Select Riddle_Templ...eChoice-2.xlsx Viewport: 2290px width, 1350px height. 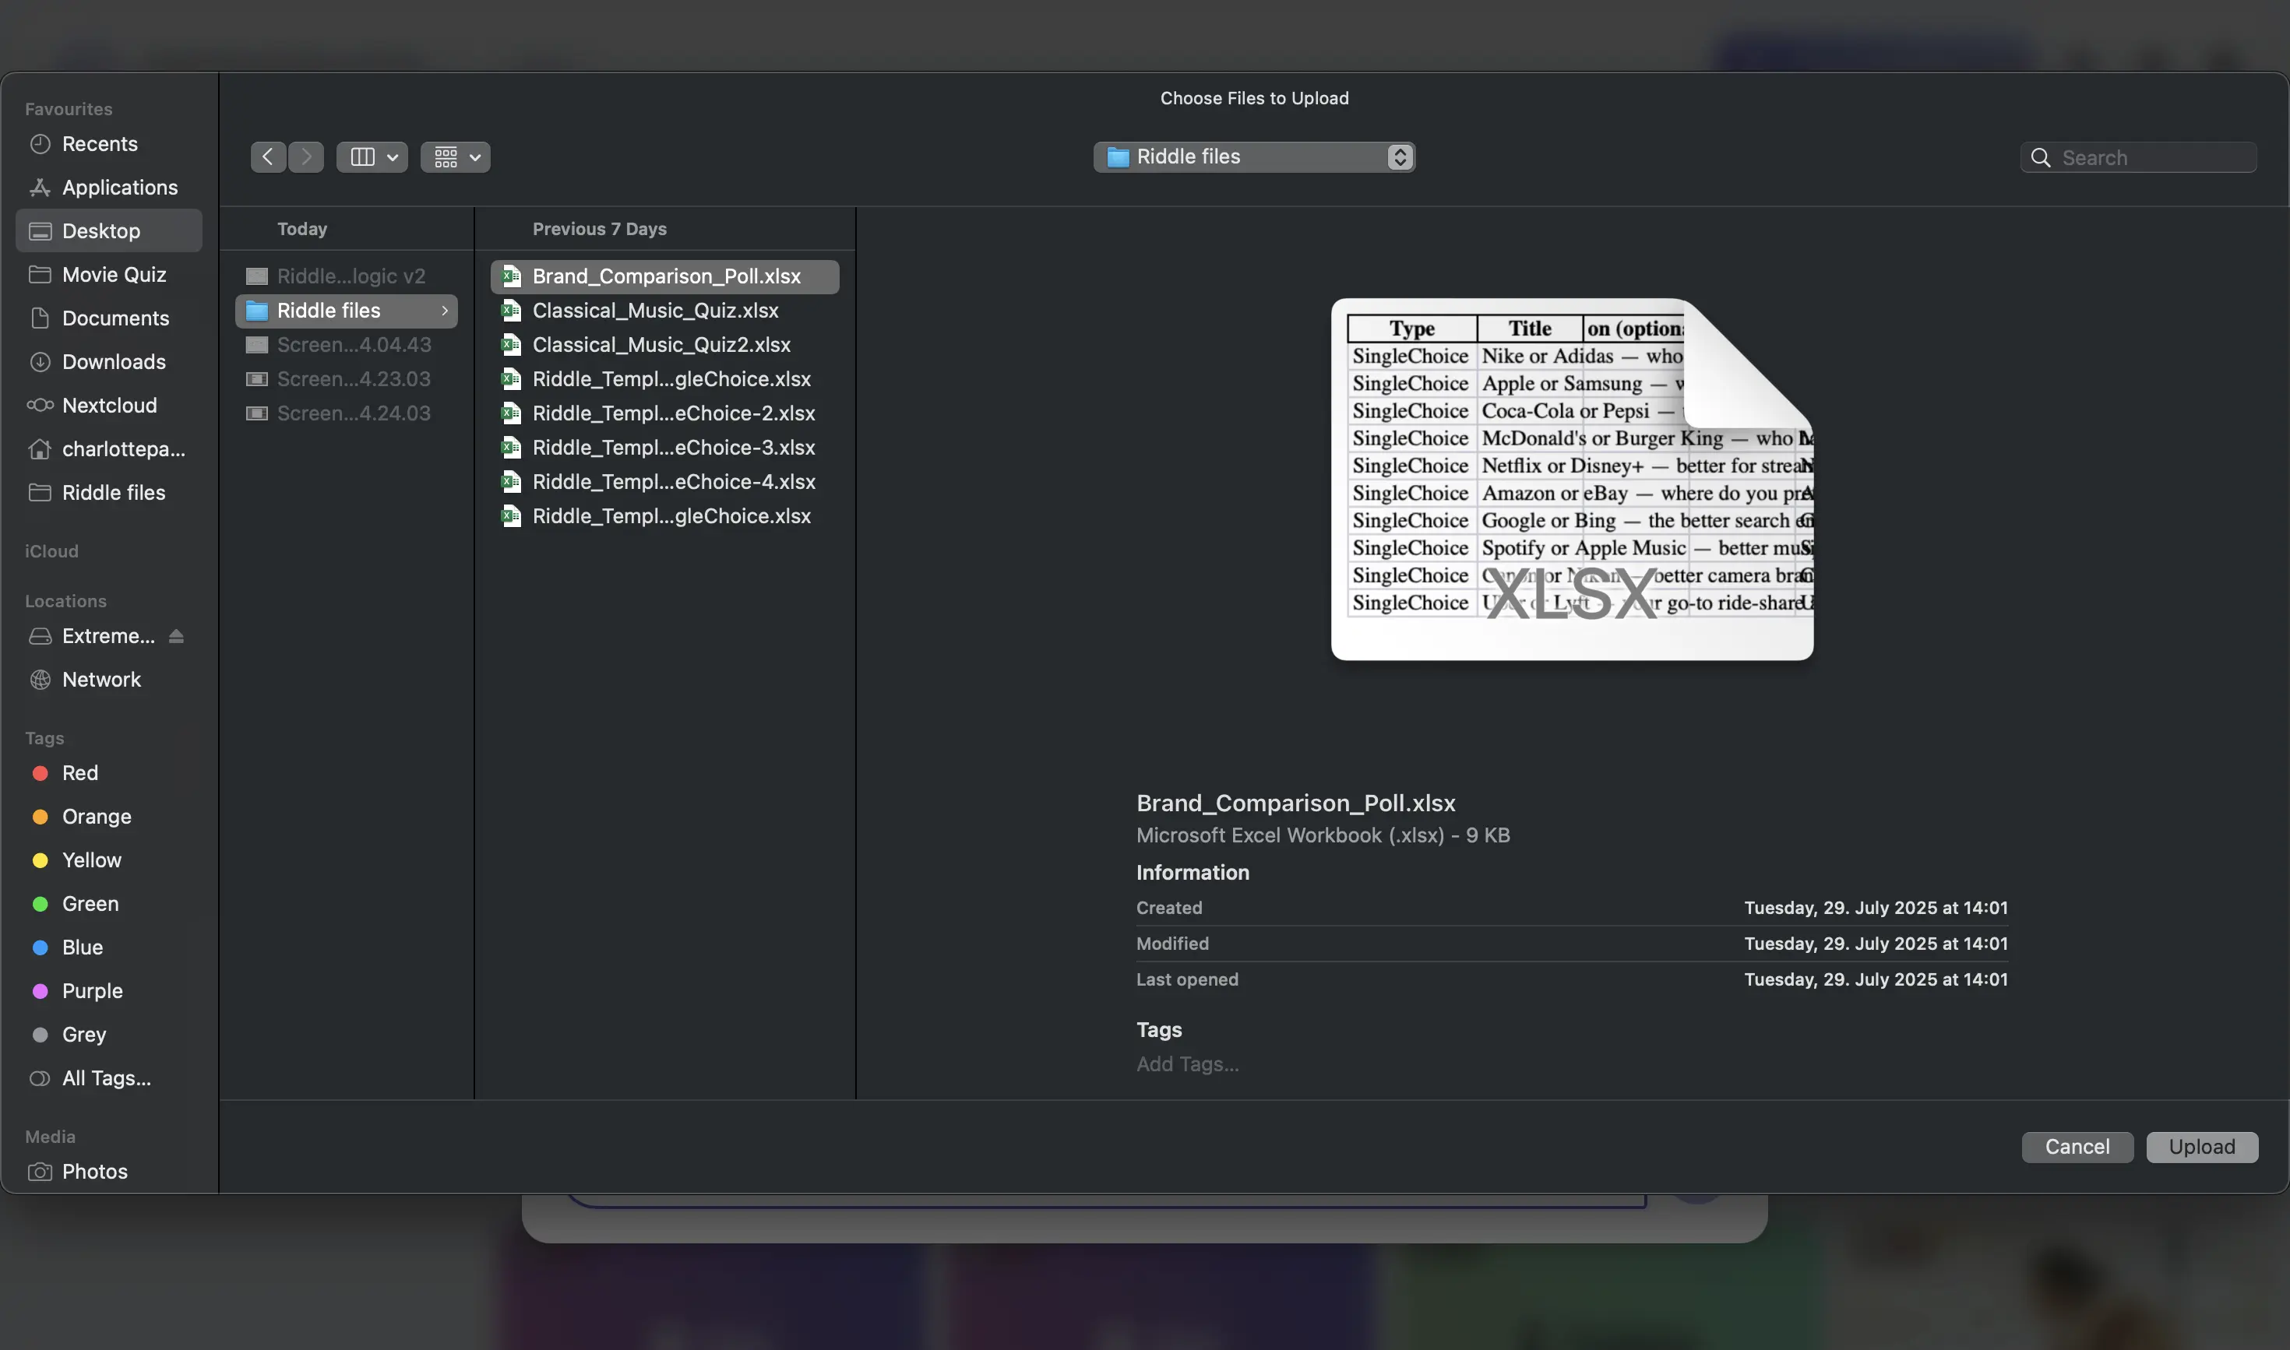[x=664, y=414]
